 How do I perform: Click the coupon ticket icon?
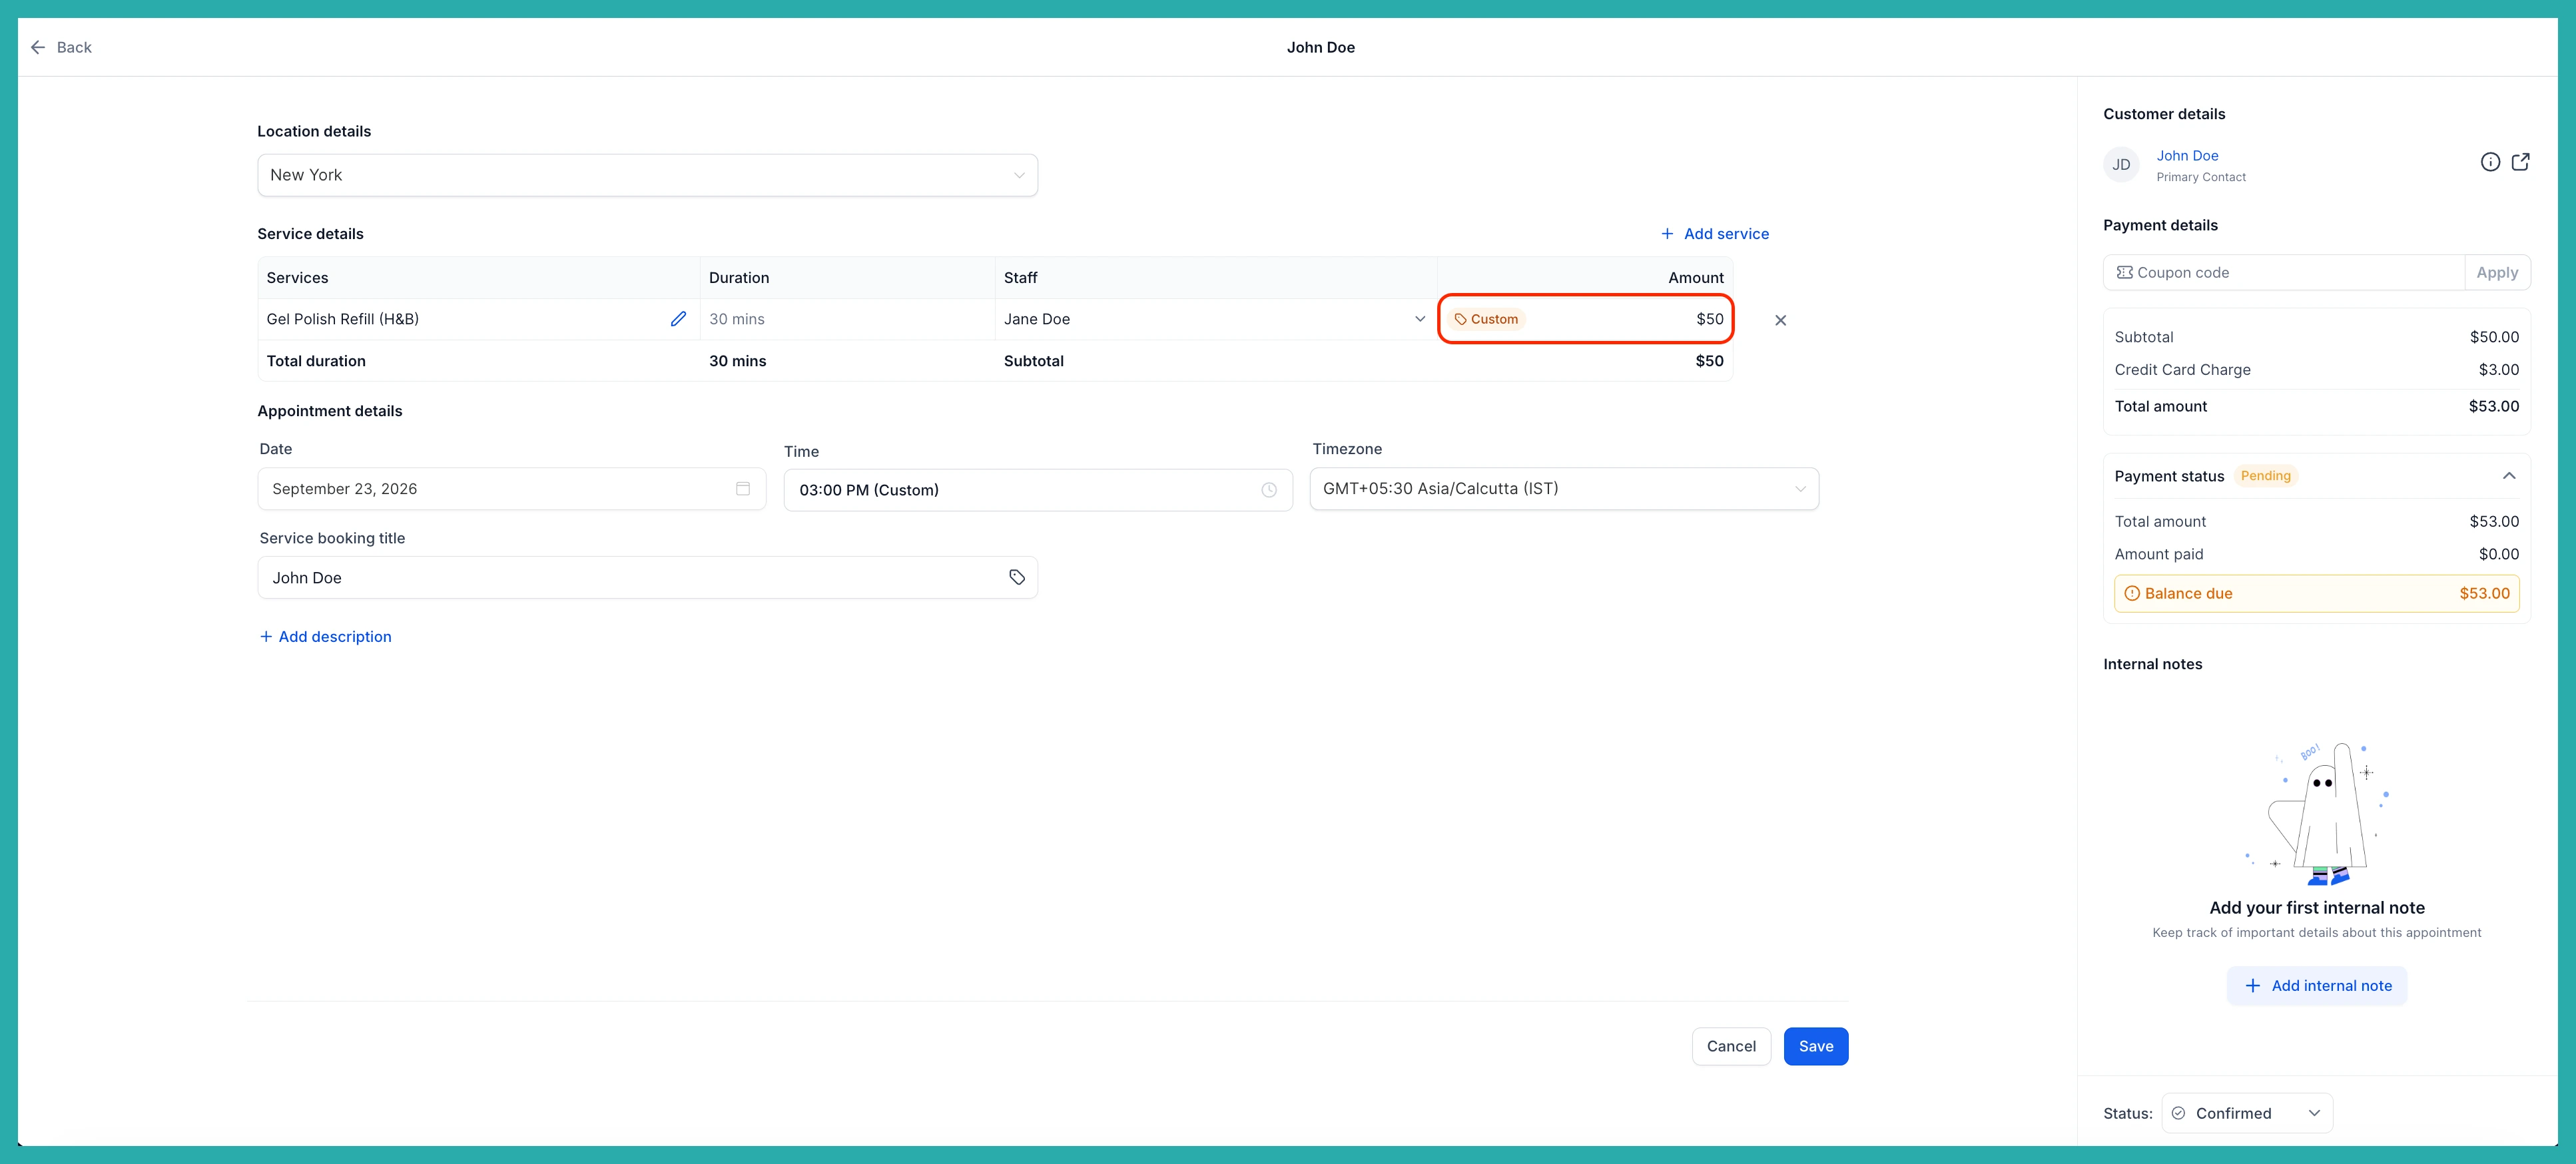coord(2124,272)
